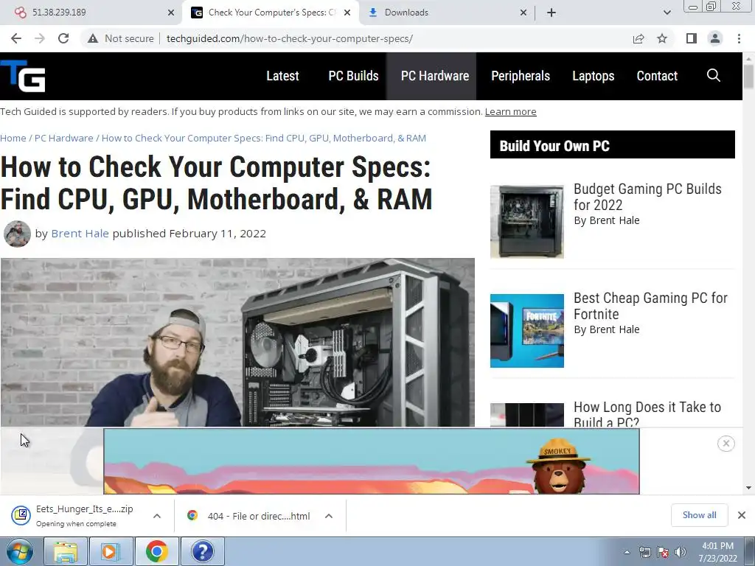The width and height of the screenshot is (755, 566).
Task: Click the Action Center flag icon
Action: [663, 552]
